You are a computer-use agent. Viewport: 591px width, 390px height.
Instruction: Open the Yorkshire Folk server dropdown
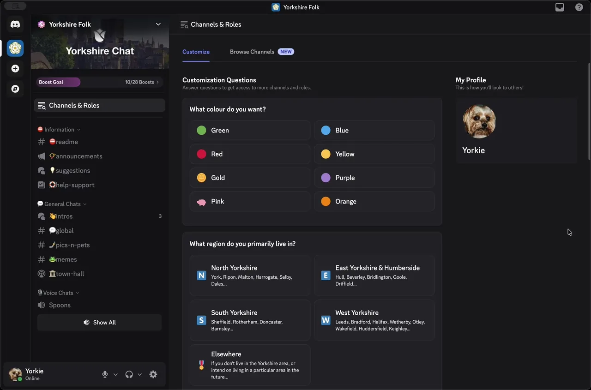[x=158, y=24]
